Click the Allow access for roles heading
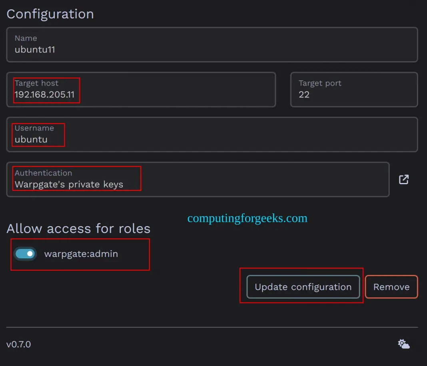 [x=78, y=228]
